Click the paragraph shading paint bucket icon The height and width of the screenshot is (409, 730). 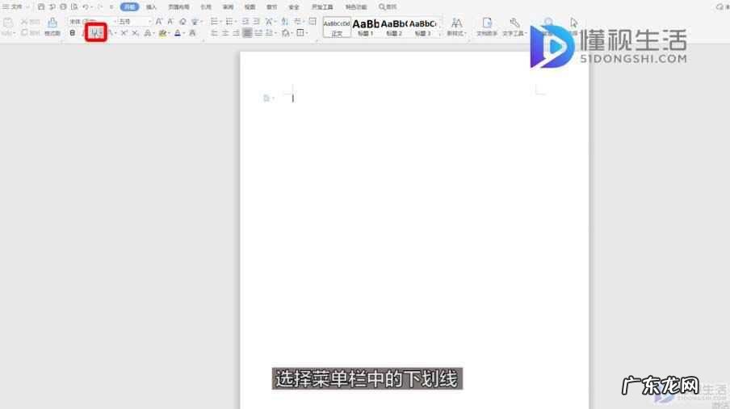point(285,33)
